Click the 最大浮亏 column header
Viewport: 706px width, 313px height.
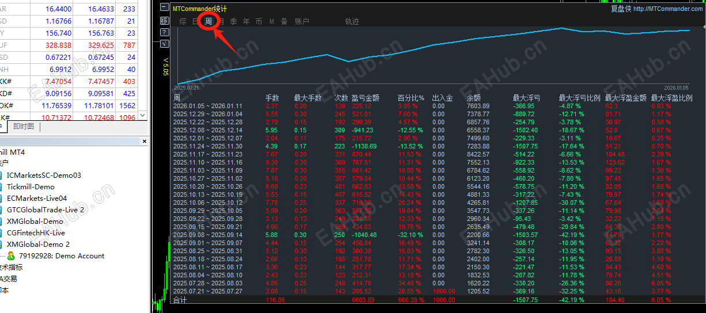click(526, 98)
